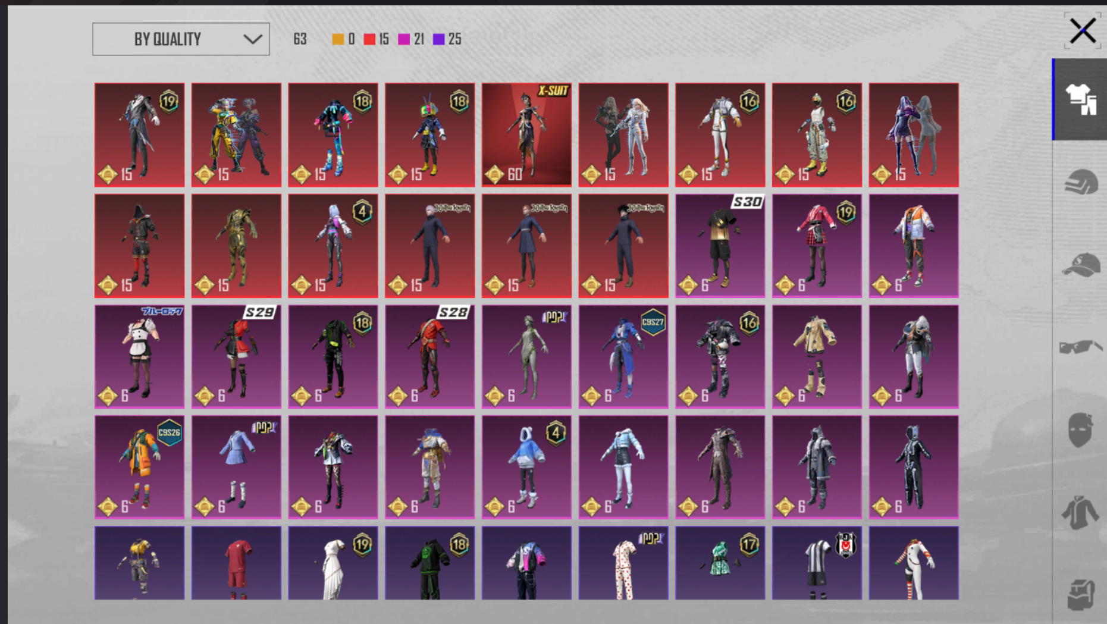Select the brown-haired Jujutsu Kaisen outfit
The height and width of the screenshot is (624, 1107).
[x=526, y=246]
